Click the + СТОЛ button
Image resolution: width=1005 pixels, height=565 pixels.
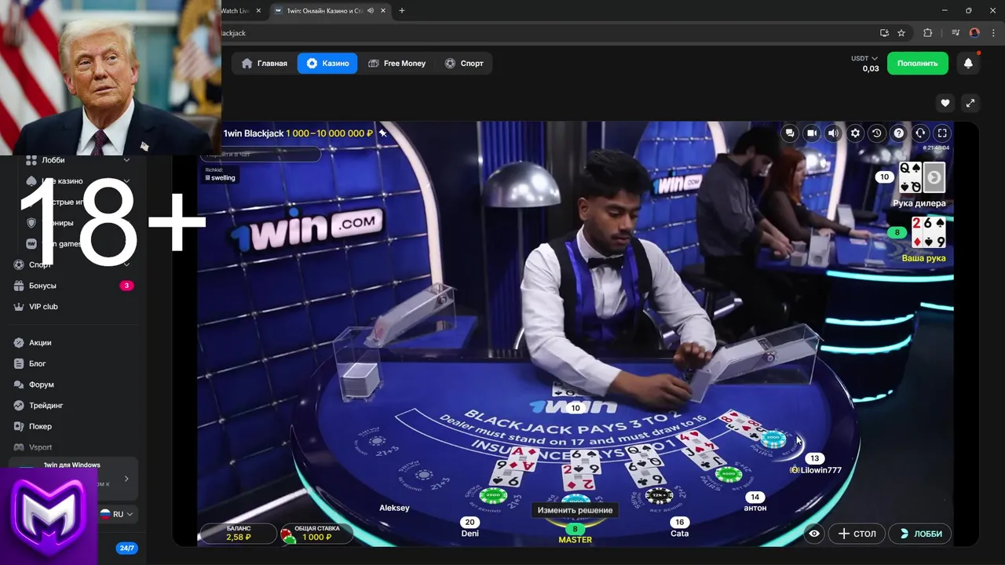tap(857, 534)
